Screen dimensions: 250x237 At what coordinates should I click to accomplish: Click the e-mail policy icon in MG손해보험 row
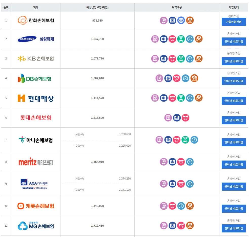pos(190,226)
